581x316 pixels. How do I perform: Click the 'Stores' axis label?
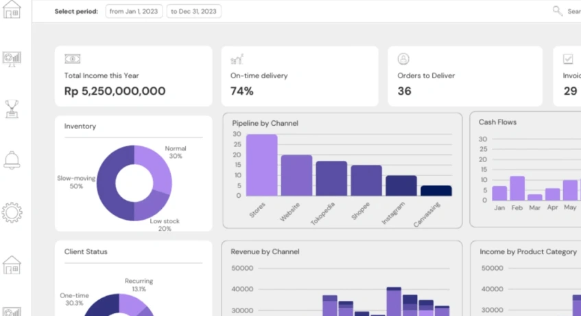click(257, 210)
